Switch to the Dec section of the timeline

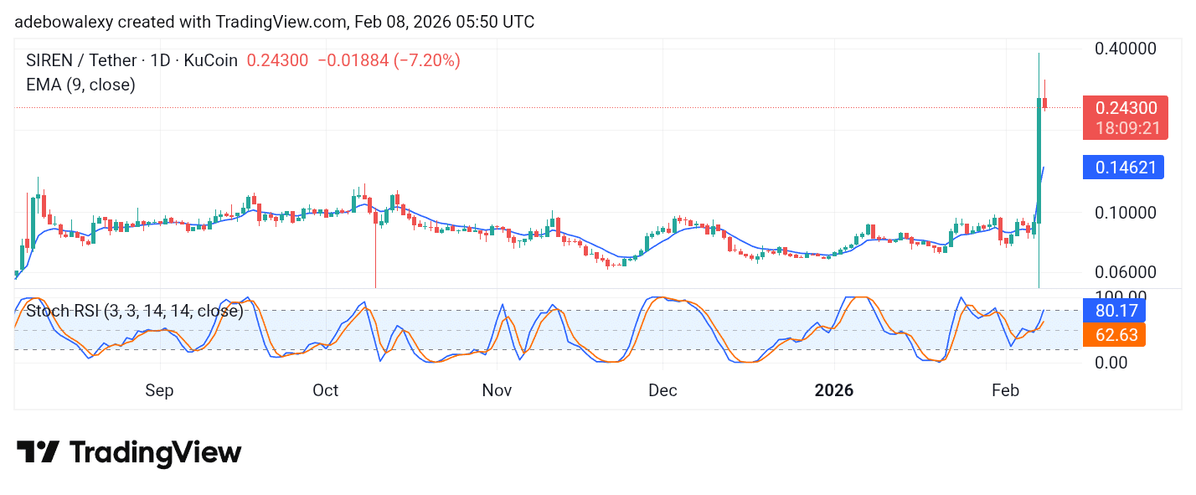662,390
